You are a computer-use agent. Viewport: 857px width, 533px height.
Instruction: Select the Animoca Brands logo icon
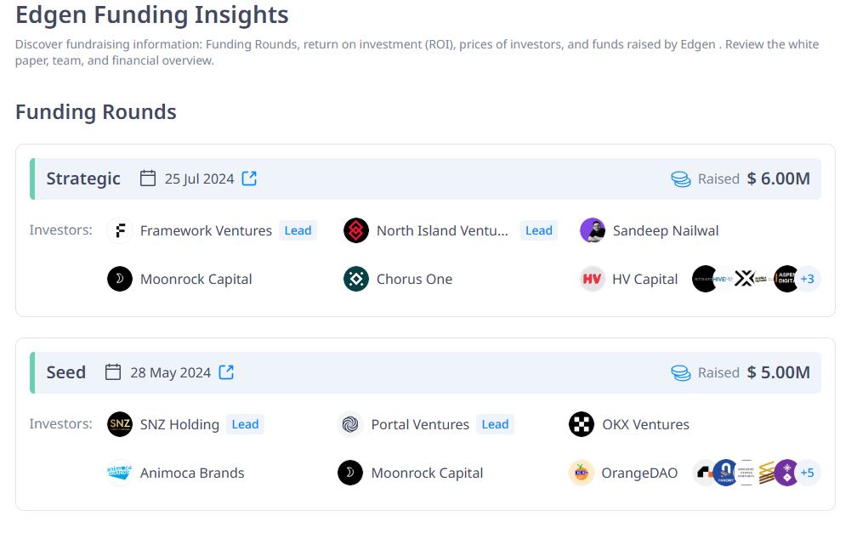tap(119, 473)
